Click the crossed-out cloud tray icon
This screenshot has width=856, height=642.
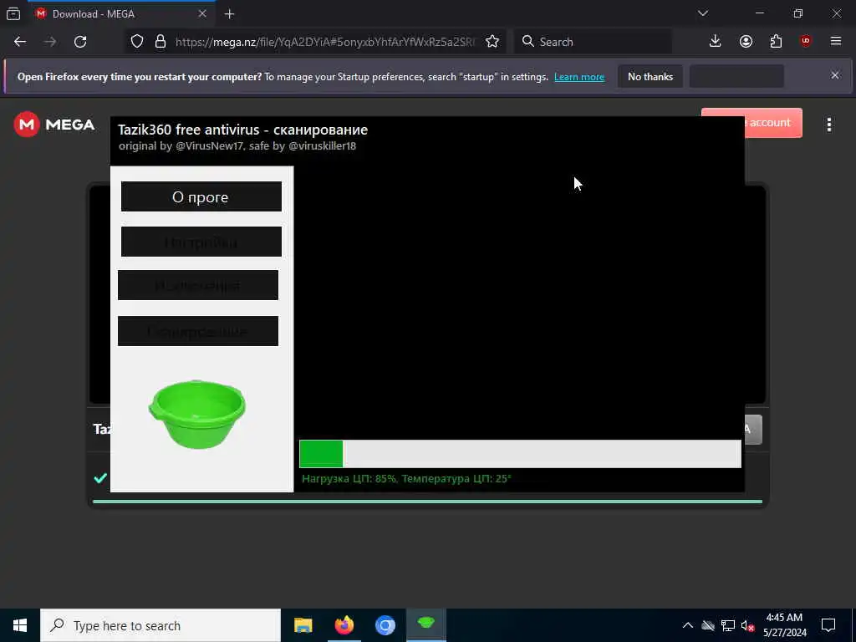click(x=708, y=625)
